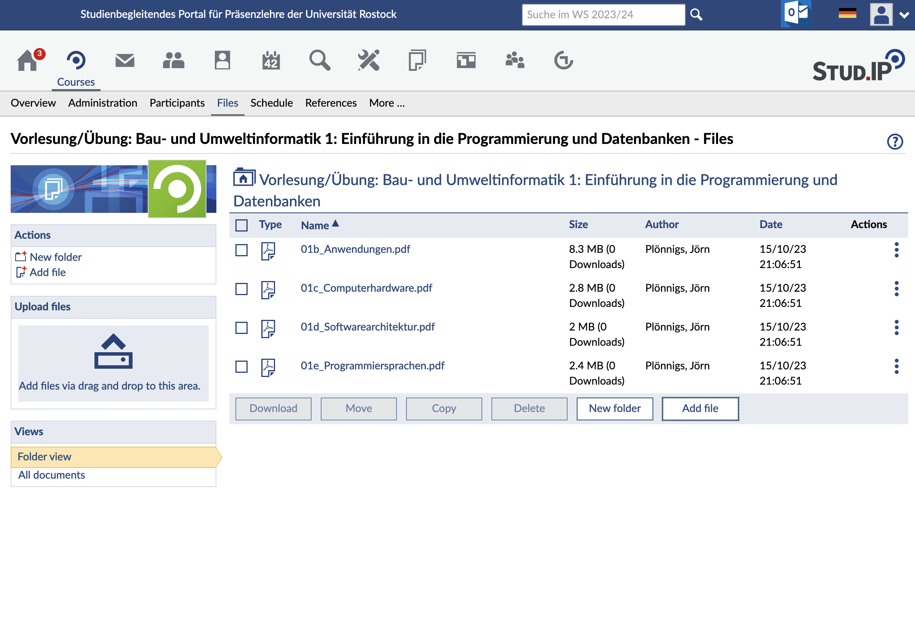
Task: Toggle the select-all checkbox in table header
Action: pos(242,225)
